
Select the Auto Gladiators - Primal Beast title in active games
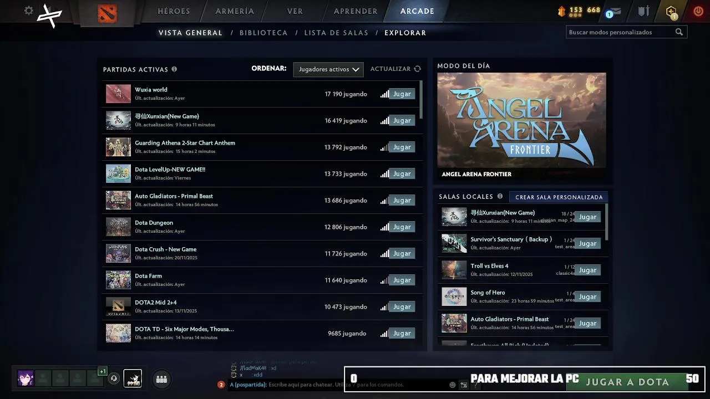[174, 196]
